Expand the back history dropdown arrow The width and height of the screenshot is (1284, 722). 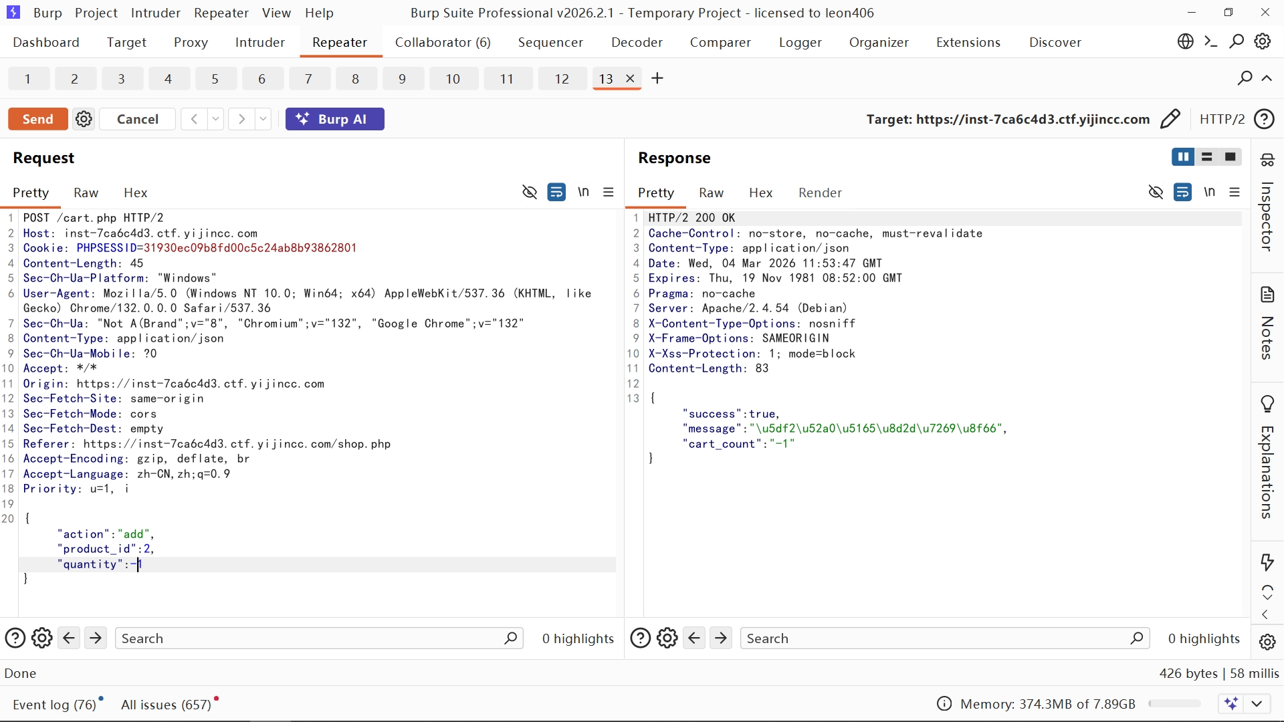(215, 119)
